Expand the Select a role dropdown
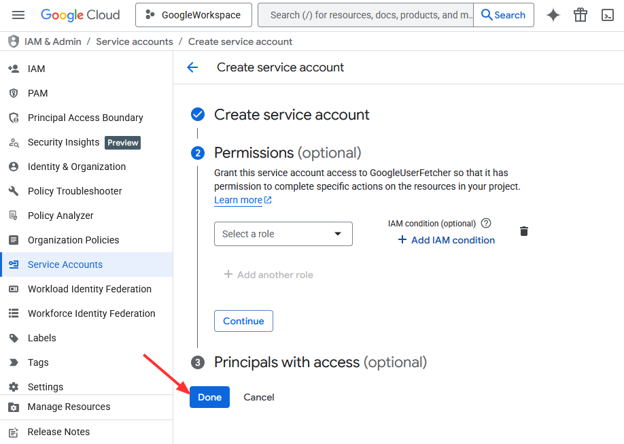 (283, 234)
